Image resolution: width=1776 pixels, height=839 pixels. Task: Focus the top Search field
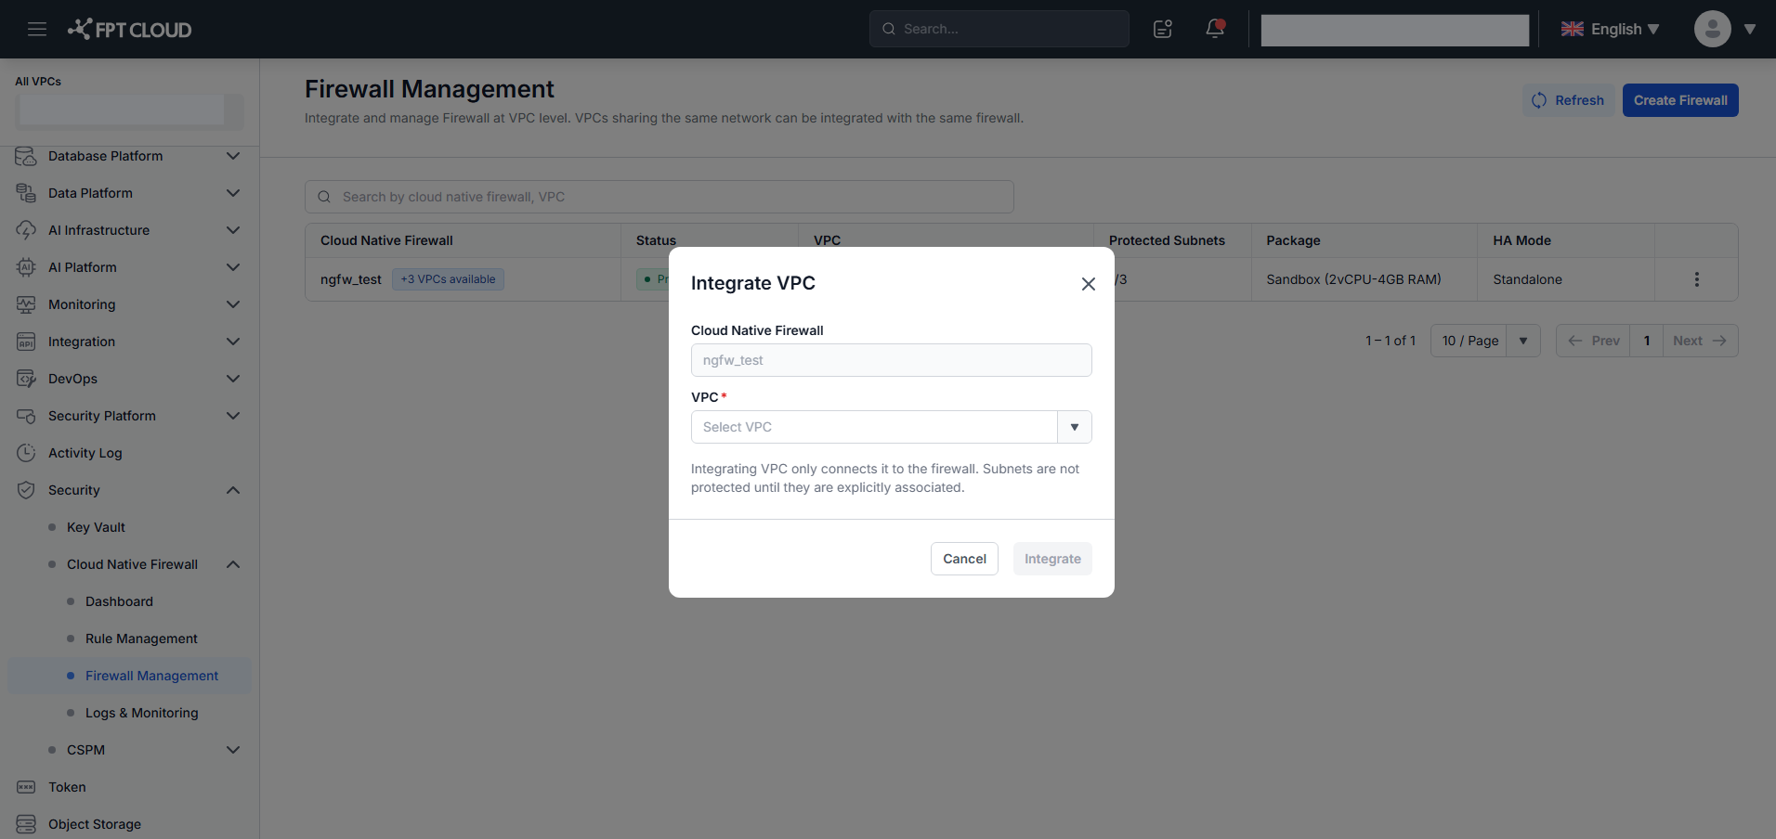[x=999, y=29]
